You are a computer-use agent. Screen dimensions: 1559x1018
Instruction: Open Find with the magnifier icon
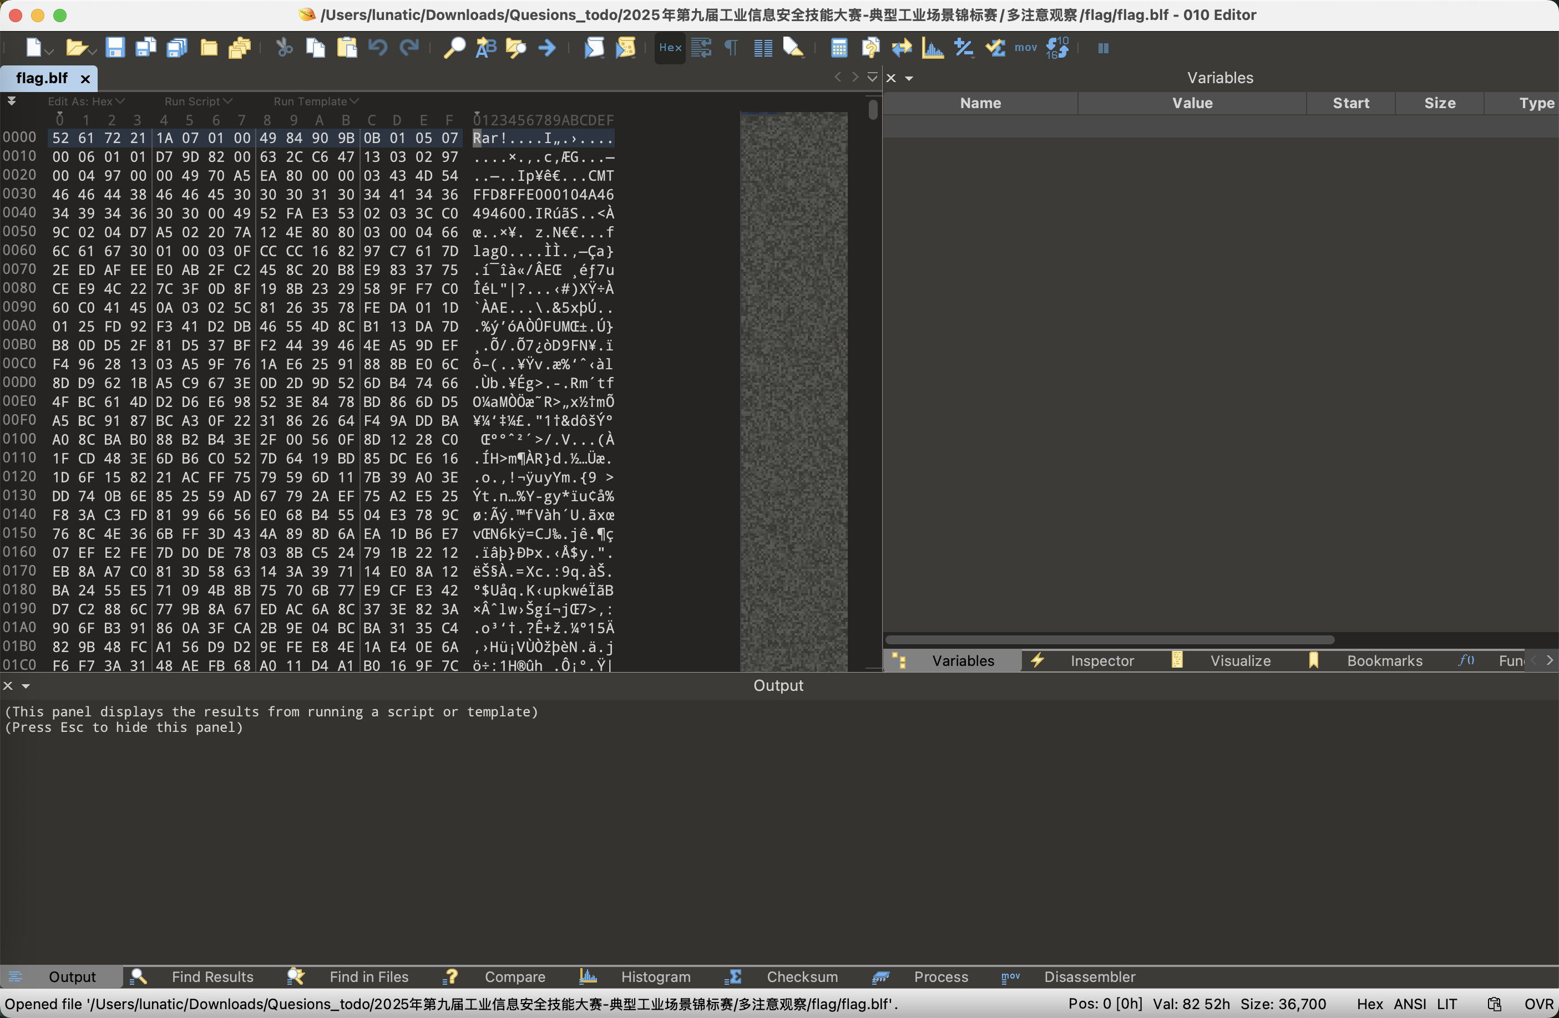pyautogui.click(x=454, y=47)
